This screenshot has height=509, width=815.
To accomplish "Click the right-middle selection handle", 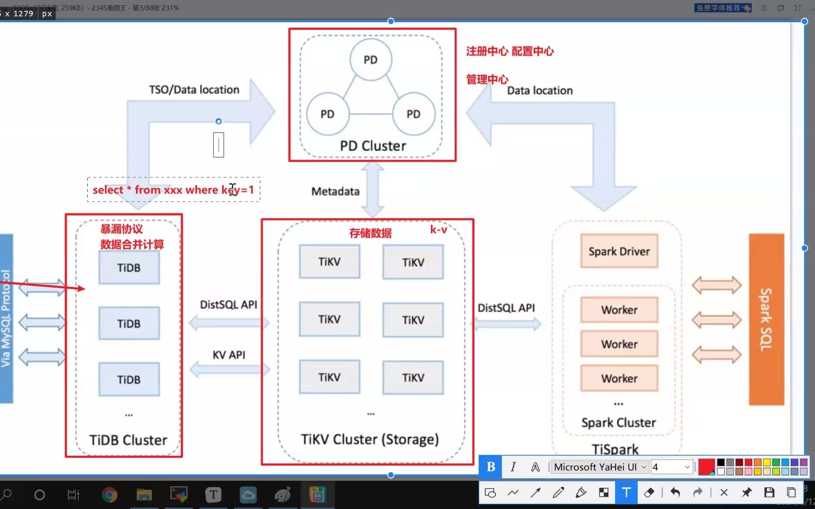I will 805,248.
